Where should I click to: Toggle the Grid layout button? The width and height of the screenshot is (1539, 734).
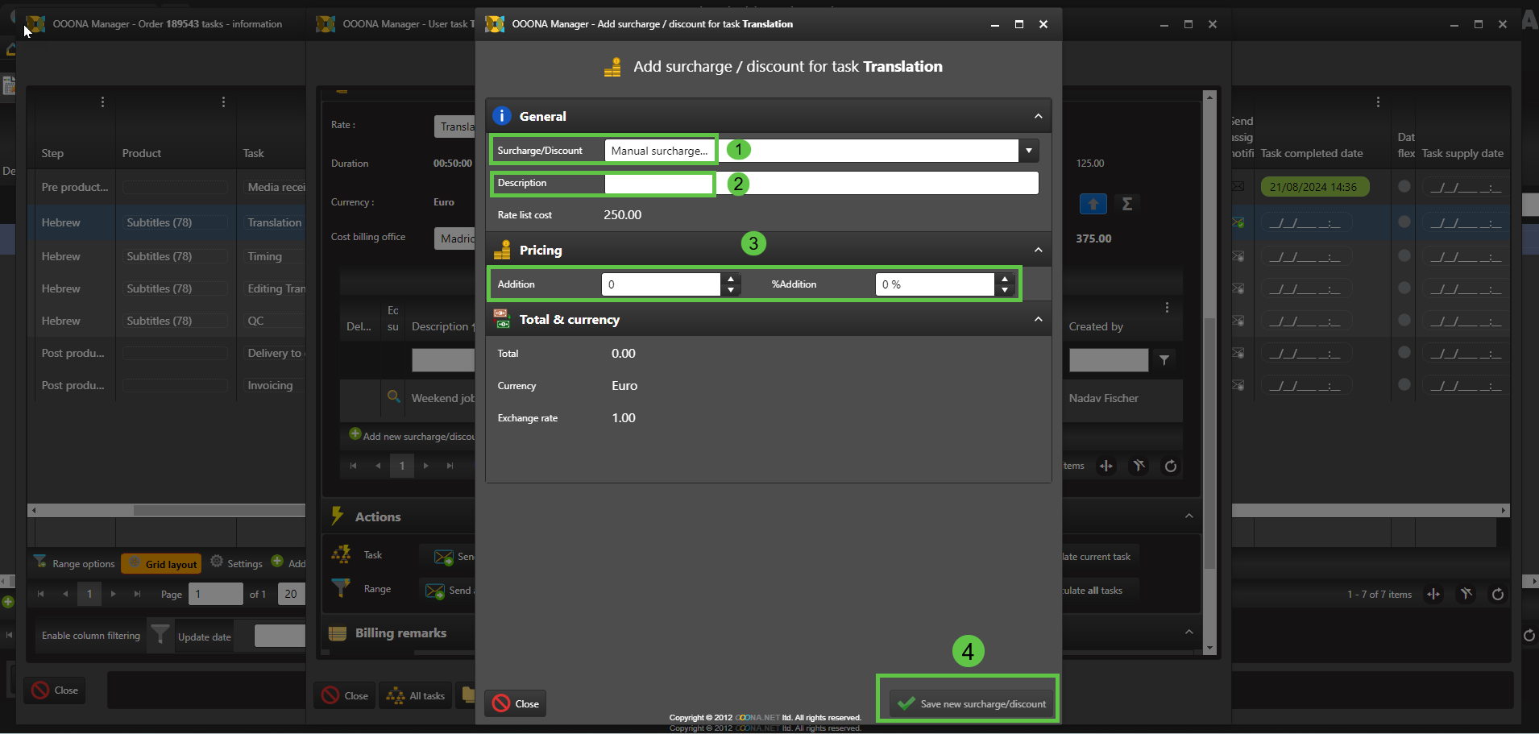(161, 563)
